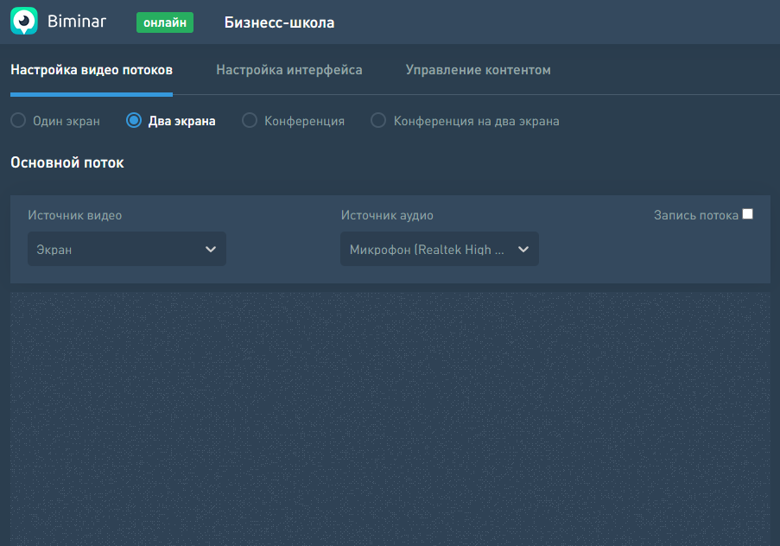The width and height of the screenshot is (780, 546).
Task: Click the Источник видео label
Action: (x=74, y=215)
